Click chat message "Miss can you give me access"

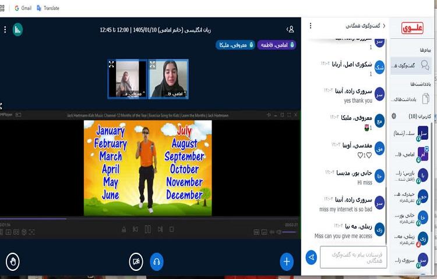tap(343, 236)
